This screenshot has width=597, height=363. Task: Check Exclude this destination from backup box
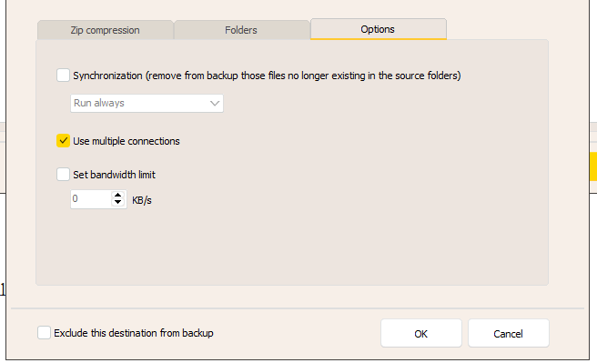45,333
